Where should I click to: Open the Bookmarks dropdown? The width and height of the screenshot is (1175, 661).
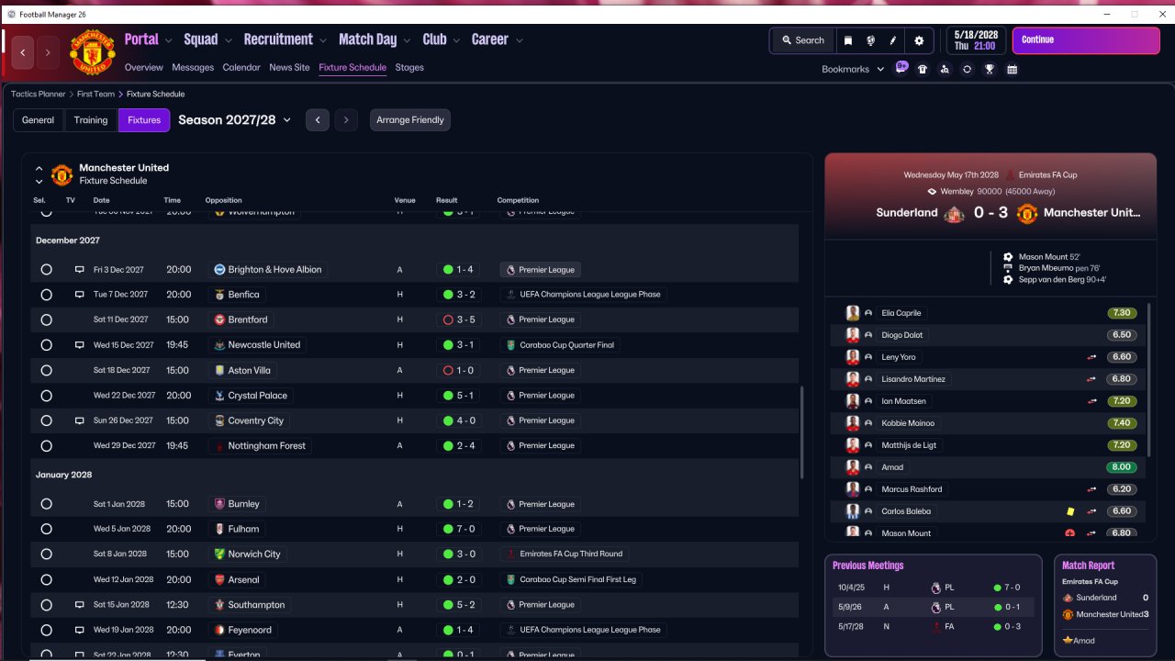(853, 69)
